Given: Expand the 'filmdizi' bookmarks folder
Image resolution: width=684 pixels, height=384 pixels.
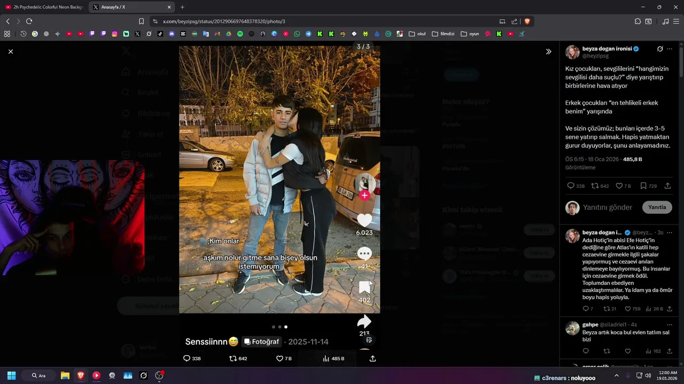Looking at the screenshot, I should point(443,34).
